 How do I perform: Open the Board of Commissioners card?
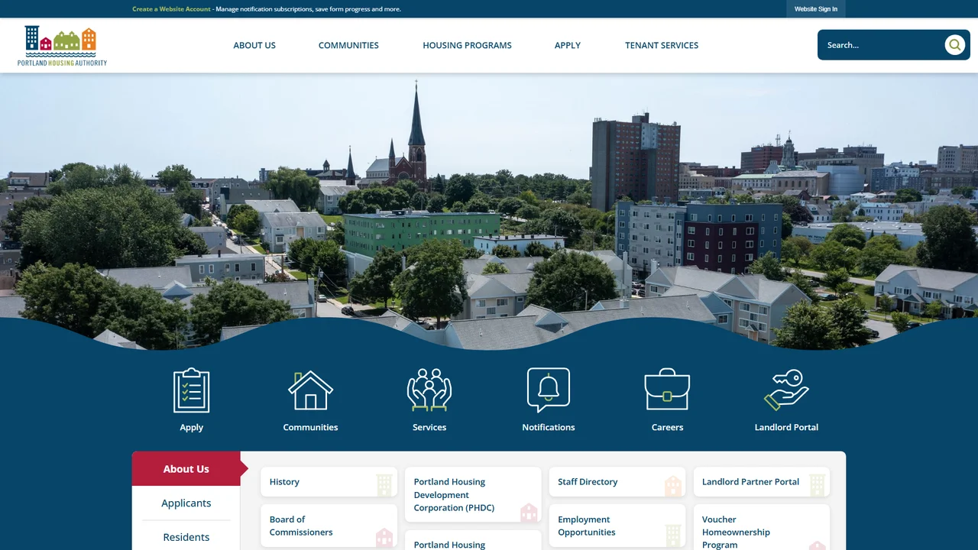click(329, 526)
